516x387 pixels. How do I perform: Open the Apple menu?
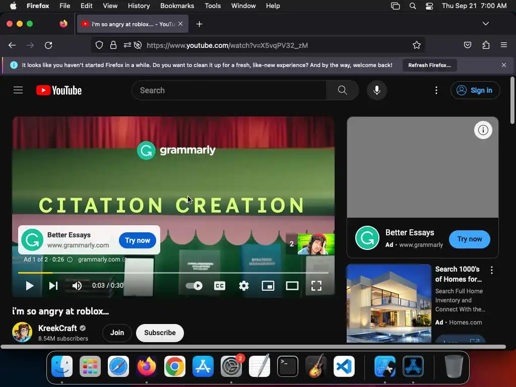coord(13,6)
